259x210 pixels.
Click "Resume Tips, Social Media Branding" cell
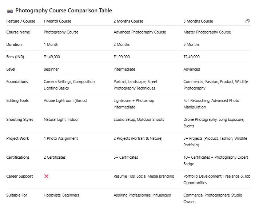point(144,177)
